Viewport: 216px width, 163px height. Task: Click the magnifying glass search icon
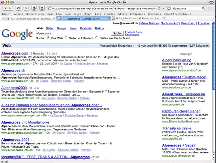pyautogui.click(x=203, y=8)
